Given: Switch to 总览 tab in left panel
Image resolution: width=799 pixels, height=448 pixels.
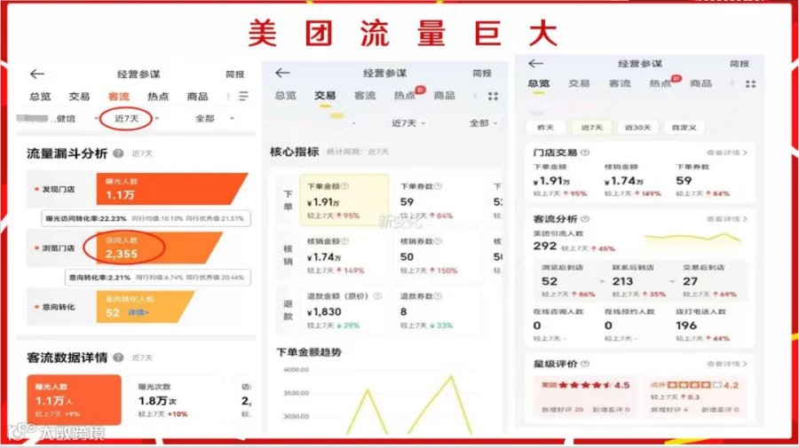Looking at the screenshot, I should (40, 96).
